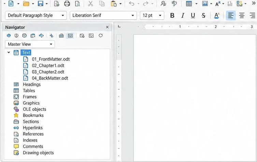This screenshot has width=257, height=162.
Task: Select 04_BackMatter.odt in the Navigator
Action: (50, 78)
